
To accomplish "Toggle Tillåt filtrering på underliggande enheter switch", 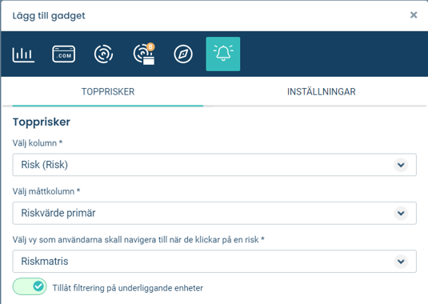I will pos(30,286).
